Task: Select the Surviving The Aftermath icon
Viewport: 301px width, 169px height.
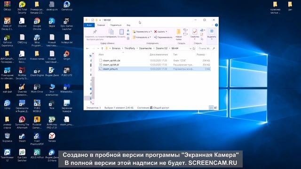Action: (x=22, y=123)
